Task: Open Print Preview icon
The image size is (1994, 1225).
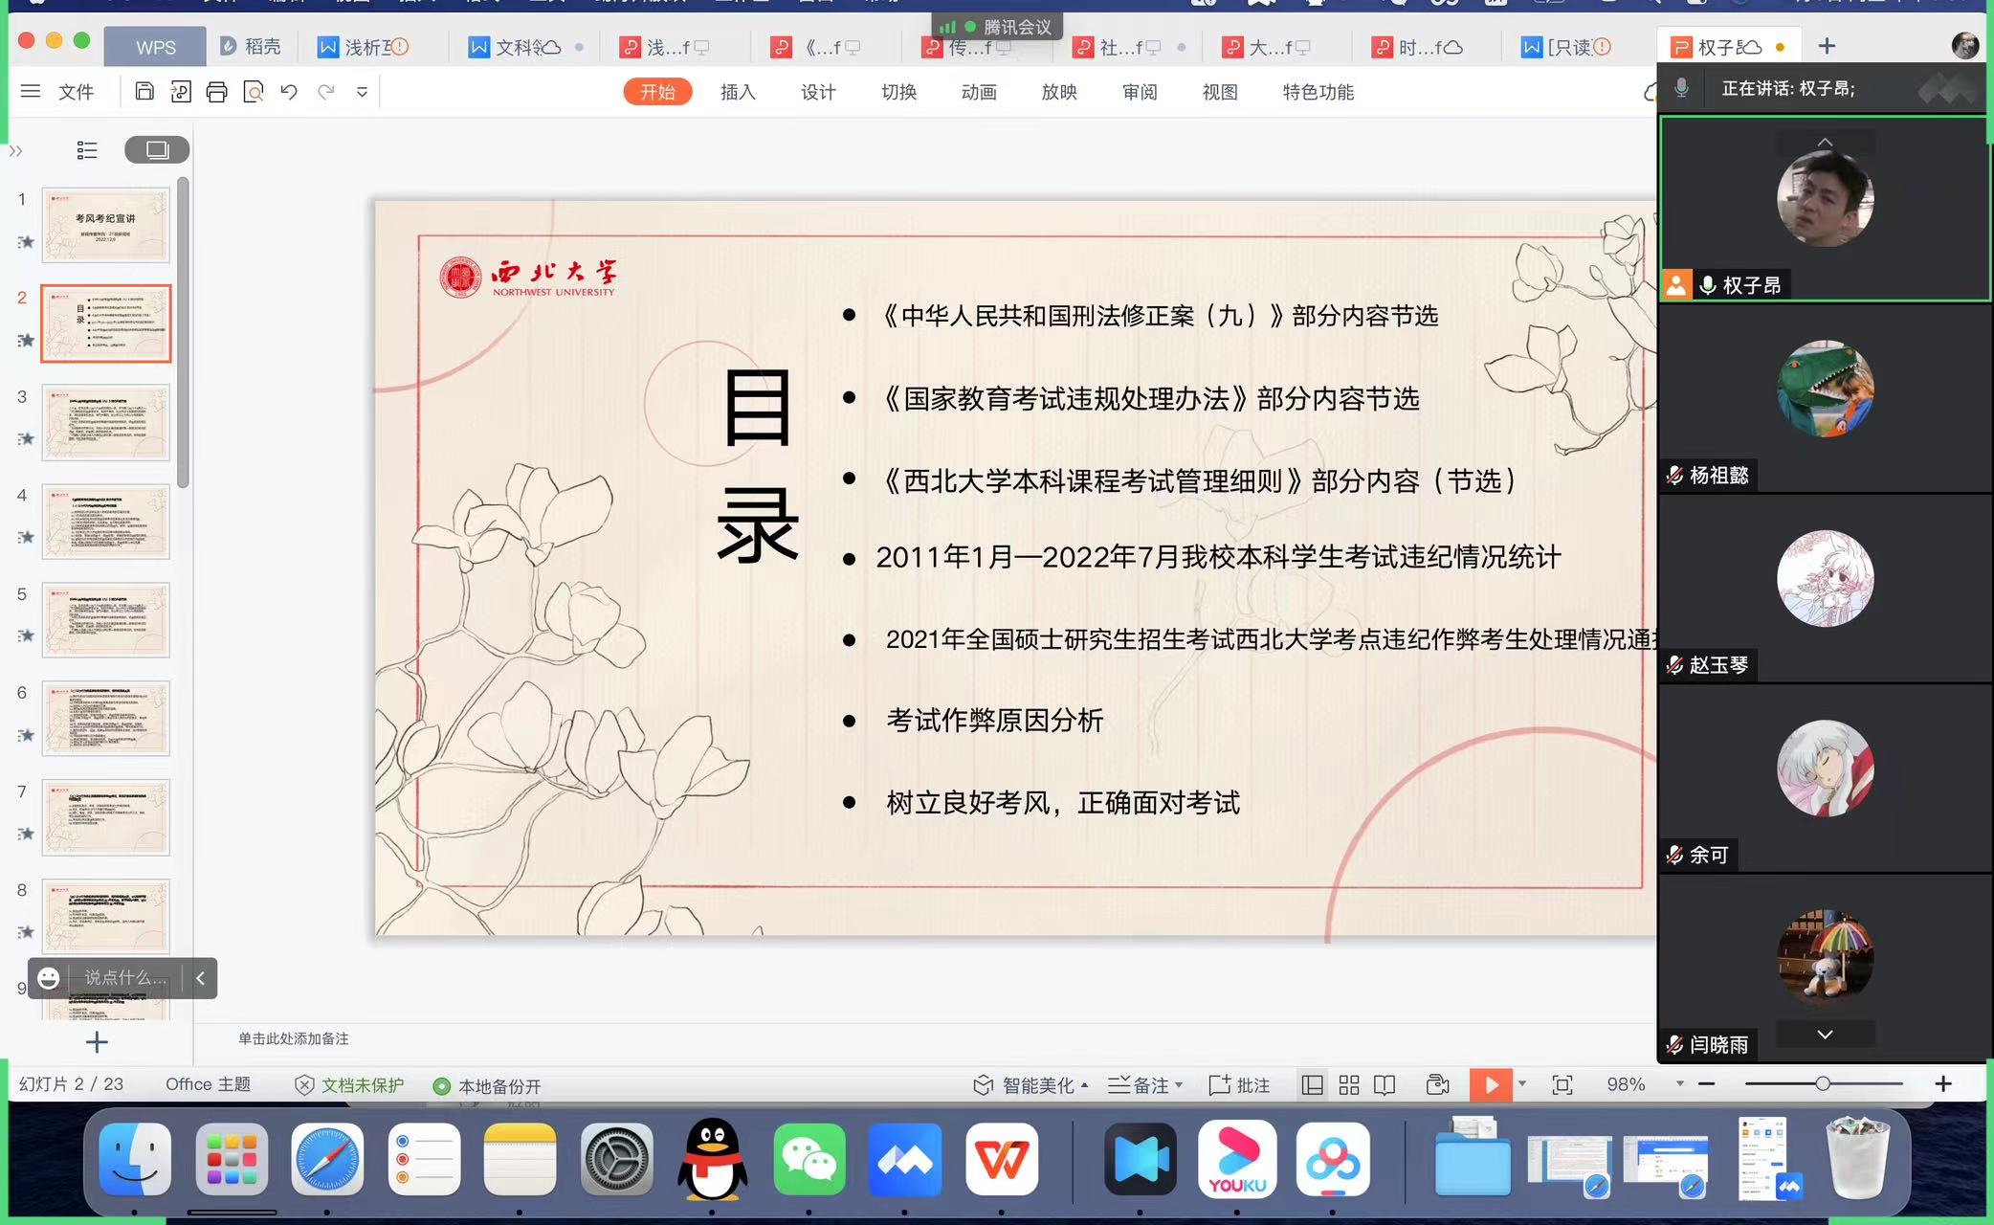Action: click(254, 92)
